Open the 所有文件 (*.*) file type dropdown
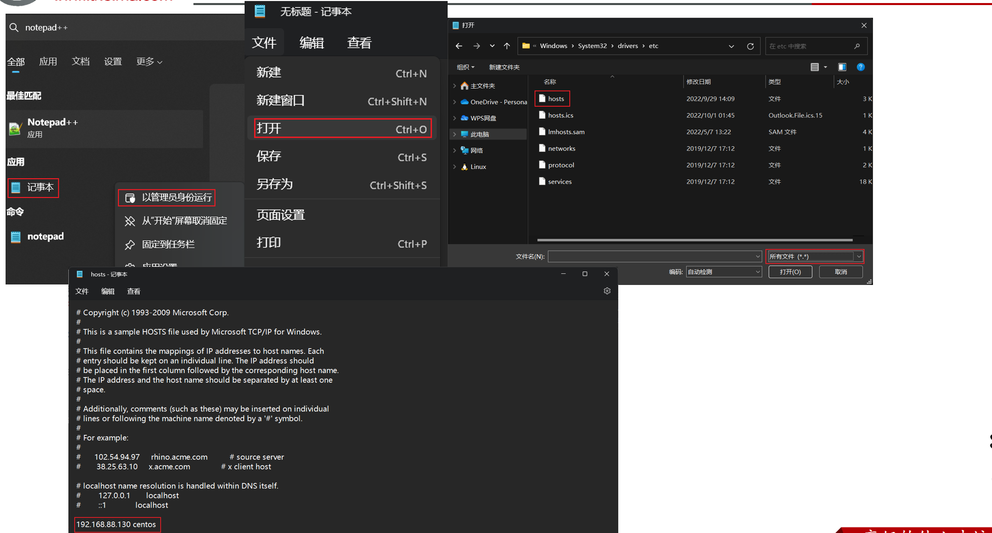This screenshot has width=992, height=533. coord(815,257)
